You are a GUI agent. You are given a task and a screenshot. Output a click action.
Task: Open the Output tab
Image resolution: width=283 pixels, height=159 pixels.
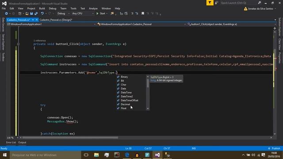click(x=22, y=142)
